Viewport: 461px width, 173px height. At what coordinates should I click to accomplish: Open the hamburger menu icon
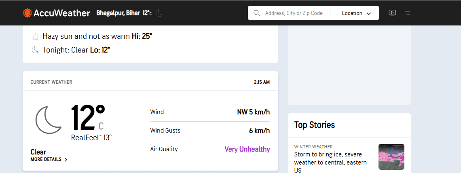[407, 13]
